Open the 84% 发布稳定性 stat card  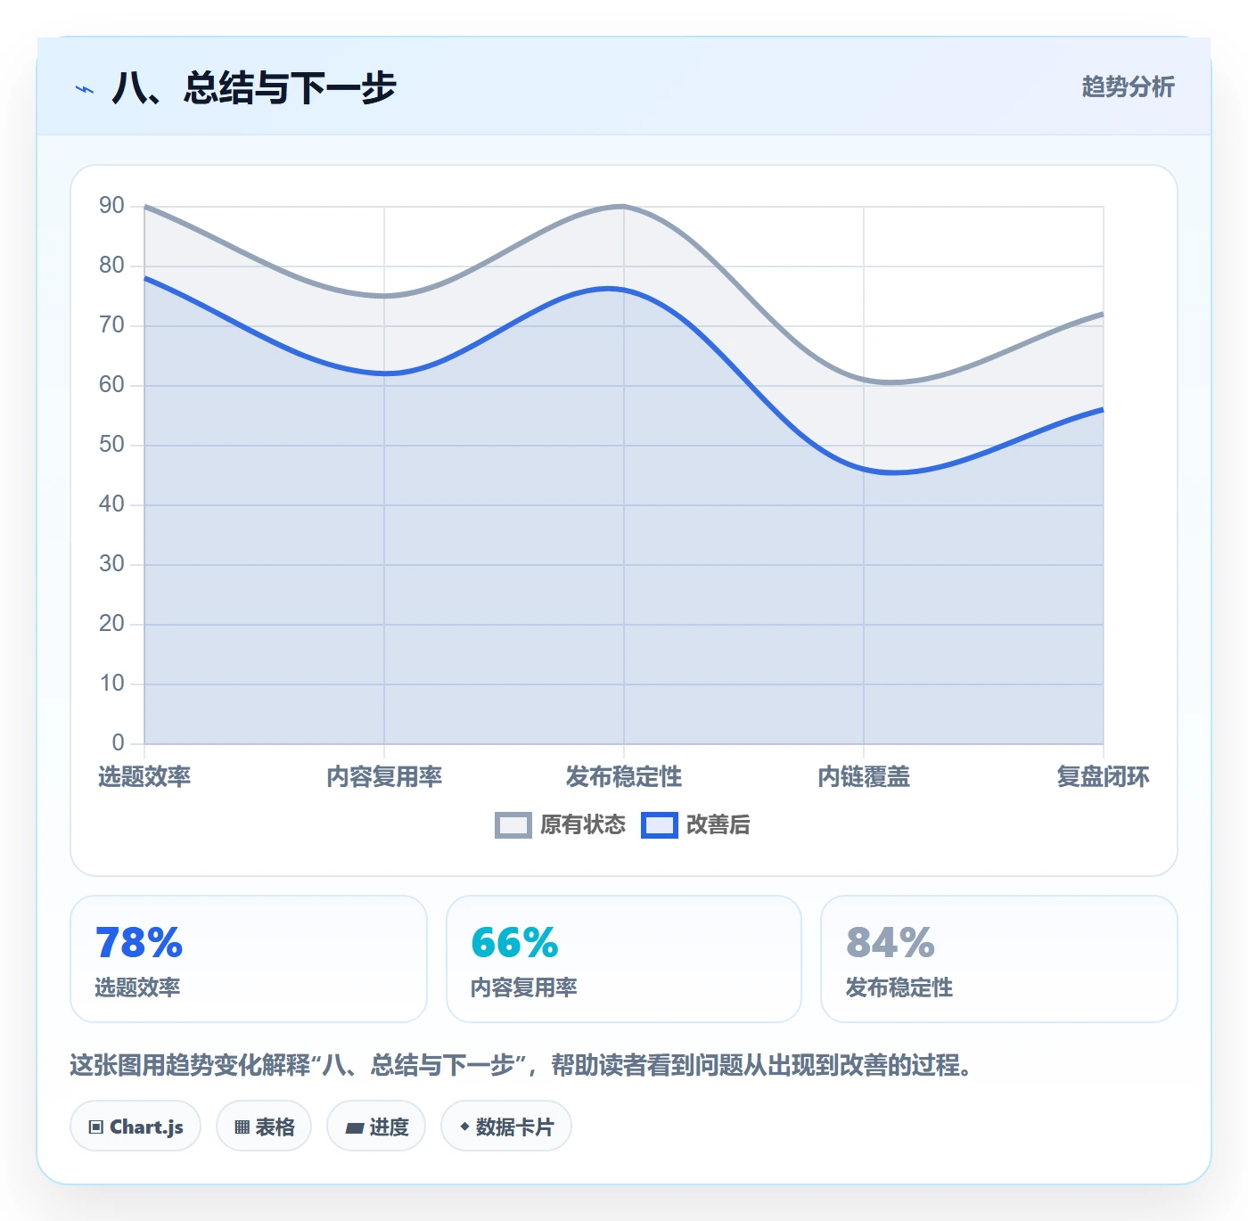999,959
